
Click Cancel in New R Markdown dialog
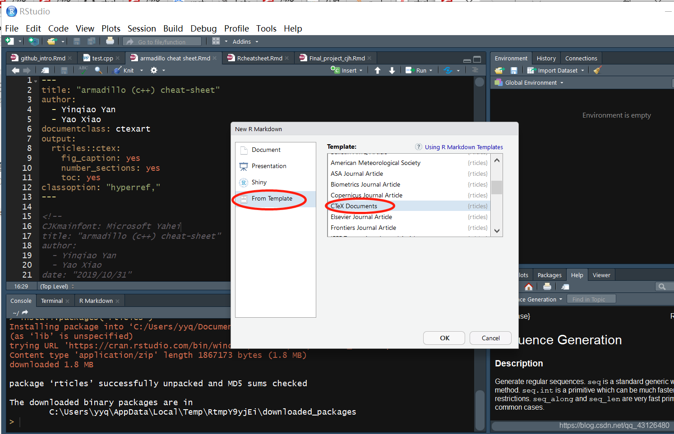pyautogui.click(x=490, y=338)
